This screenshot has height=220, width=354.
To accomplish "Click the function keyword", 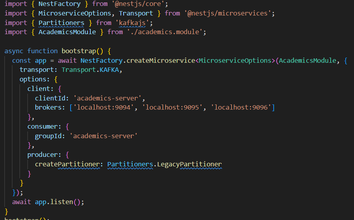I will [42, 51].
